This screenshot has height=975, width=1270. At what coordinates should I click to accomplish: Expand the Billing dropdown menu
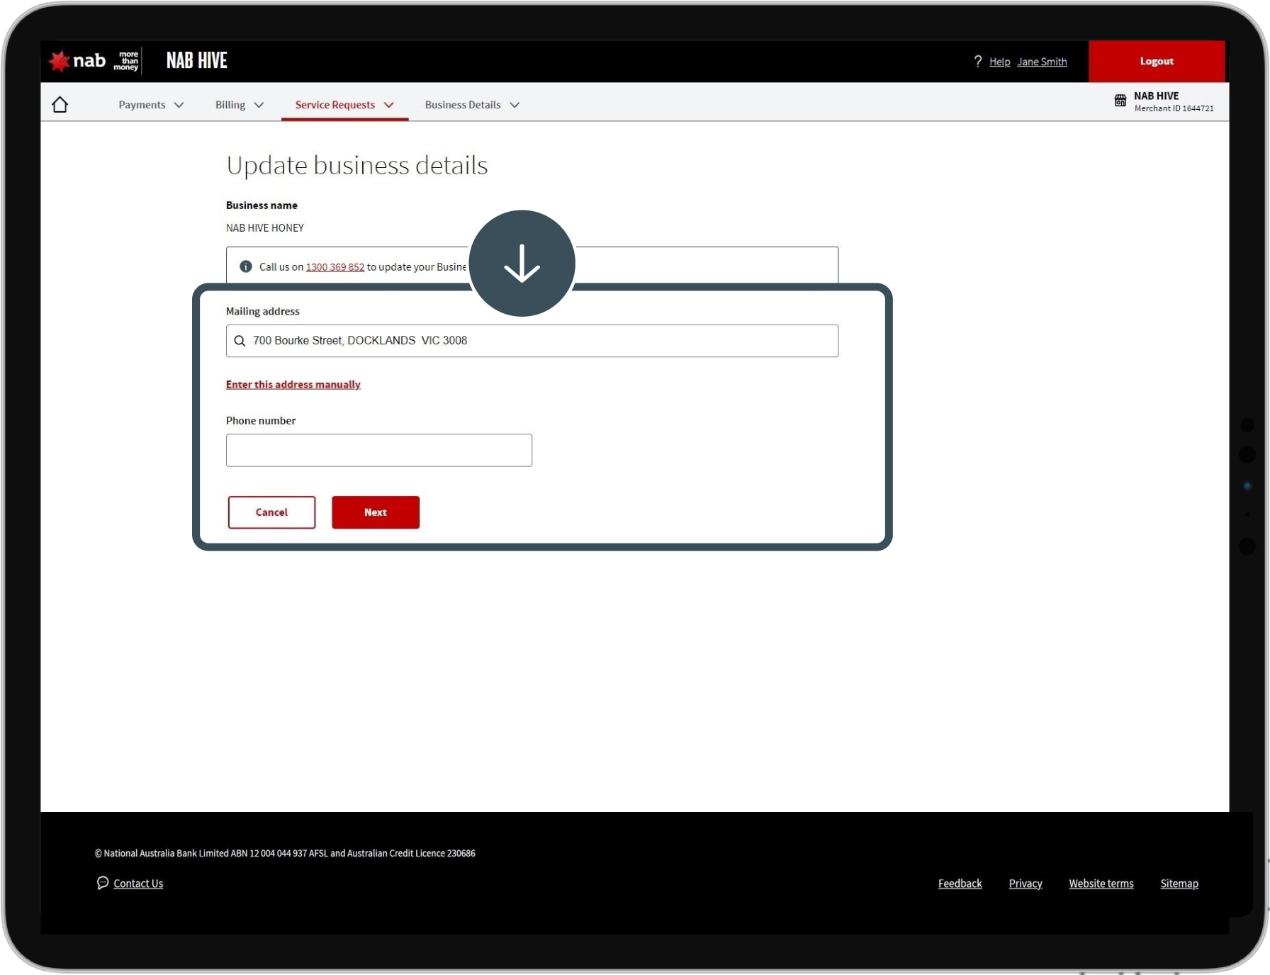tap(240, 105)
